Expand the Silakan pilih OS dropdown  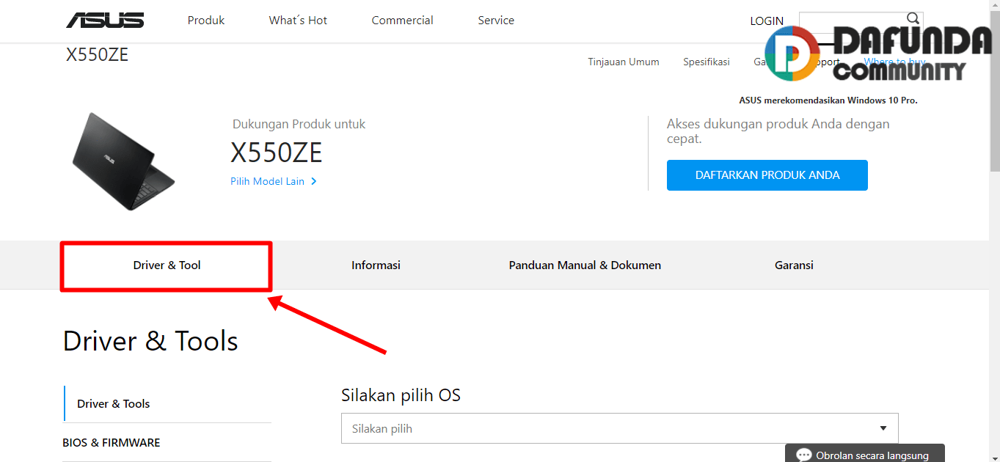(x=619, y=428)
